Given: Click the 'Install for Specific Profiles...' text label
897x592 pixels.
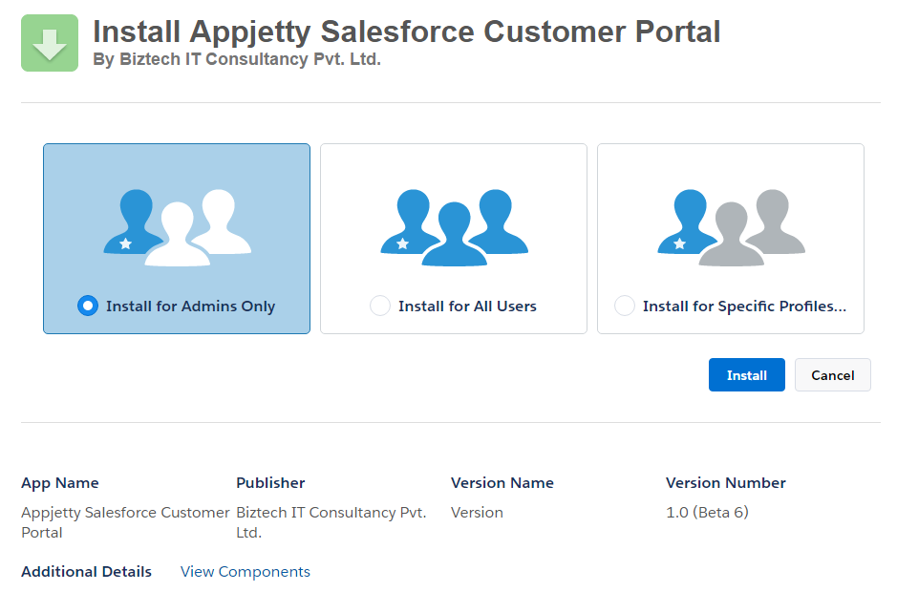Looking at the screenshot, I should [744, 307].
